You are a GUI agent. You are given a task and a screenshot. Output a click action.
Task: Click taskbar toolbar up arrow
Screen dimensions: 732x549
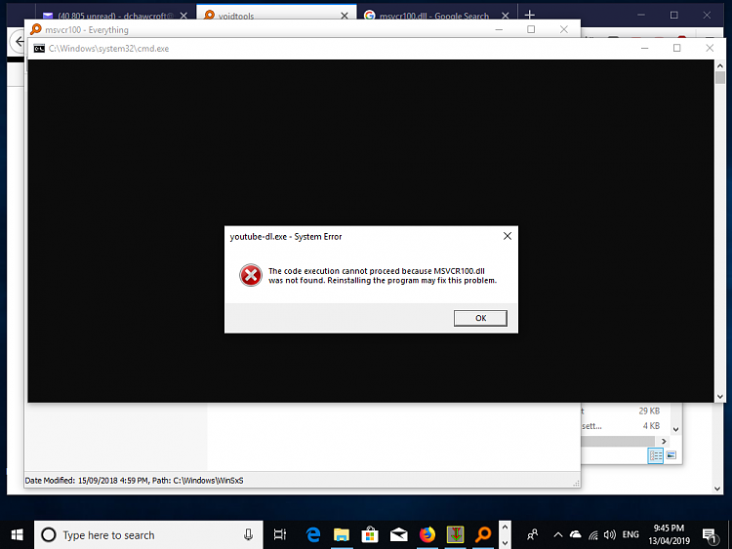pos(505,528)
